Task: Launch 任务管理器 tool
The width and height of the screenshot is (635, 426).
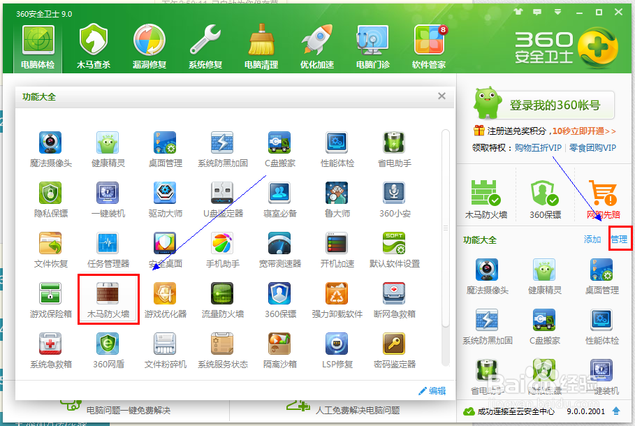Action: pos(108,250)
